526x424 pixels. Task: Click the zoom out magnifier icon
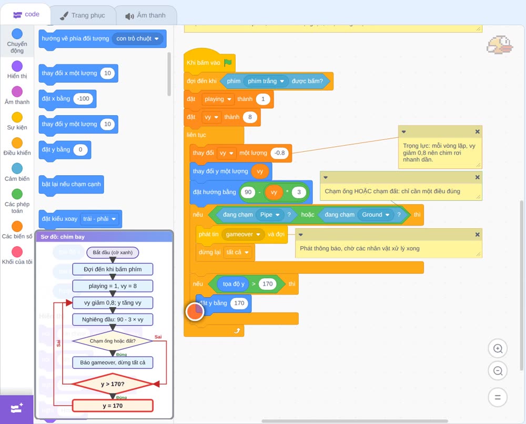(498, 371)
